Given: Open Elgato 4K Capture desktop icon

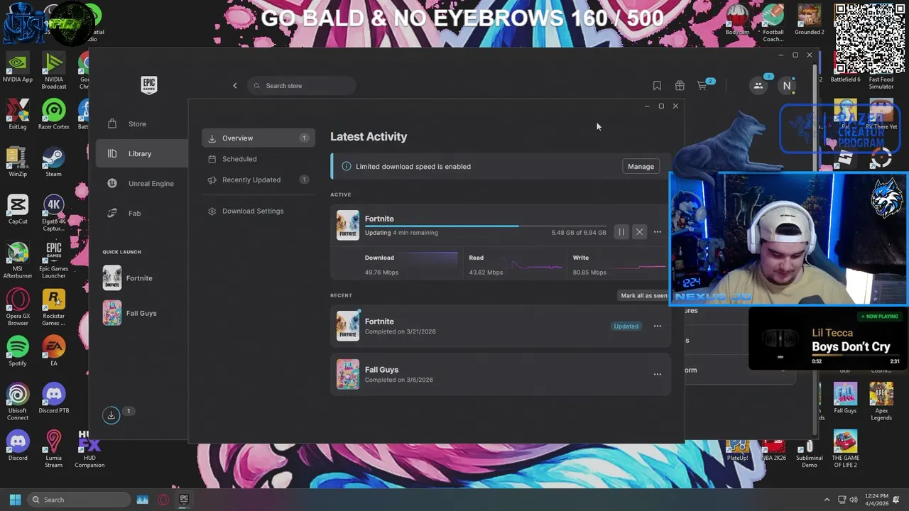Looking at the screenshot, I should 54,213.
